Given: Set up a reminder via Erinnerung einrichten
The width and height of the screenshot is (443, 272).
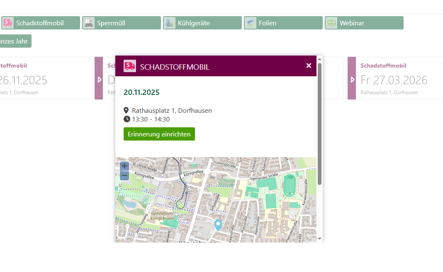Looking at the screenshot, I should 159,134.
